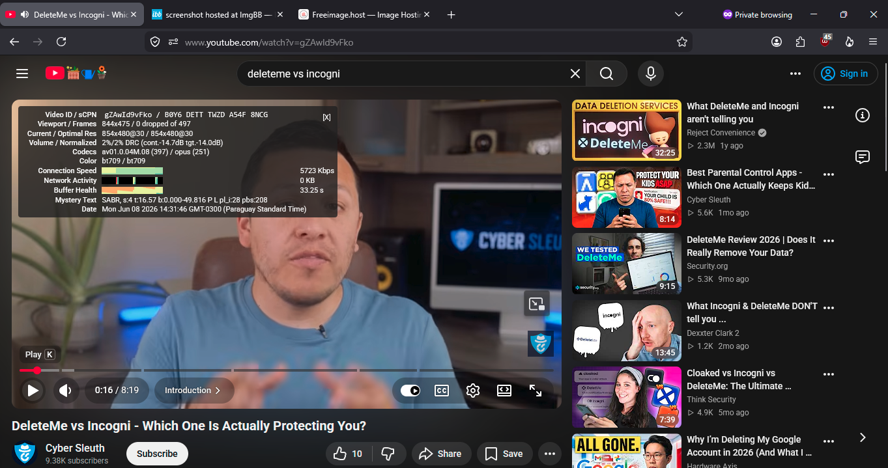
Task: Open more actions menu below video
Action: click(550, 454)
